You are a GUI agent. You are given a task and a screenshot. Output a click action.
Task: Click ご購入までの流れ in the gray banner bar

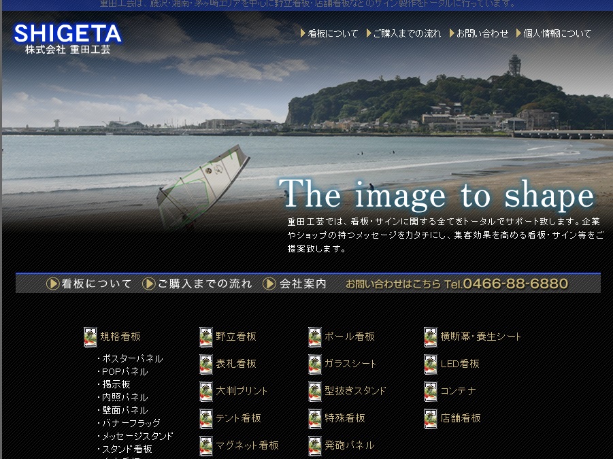(x=205, y=284)
